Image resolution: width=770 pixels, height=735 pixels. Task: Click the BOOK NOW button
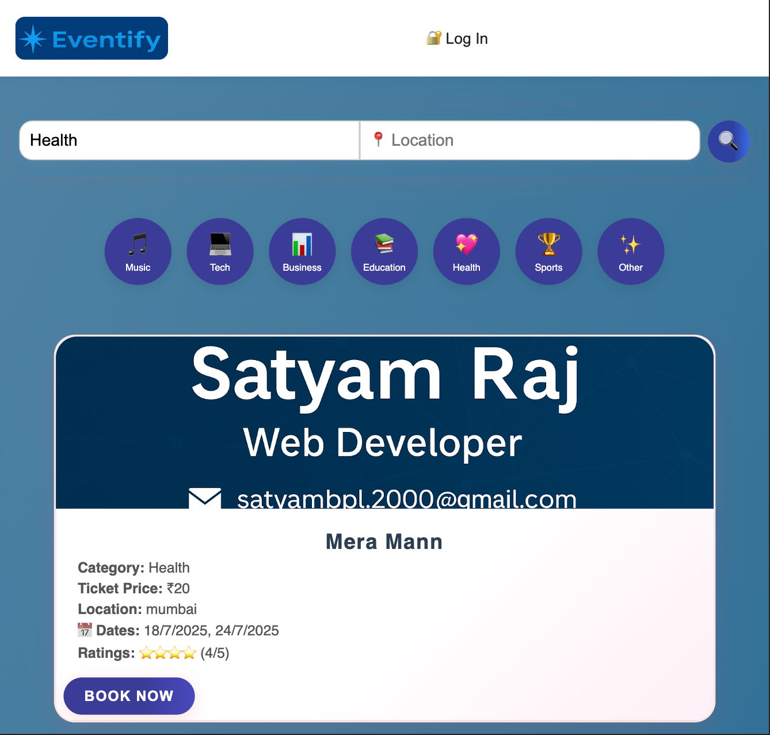pyautogui.click(x=129, y=696)
